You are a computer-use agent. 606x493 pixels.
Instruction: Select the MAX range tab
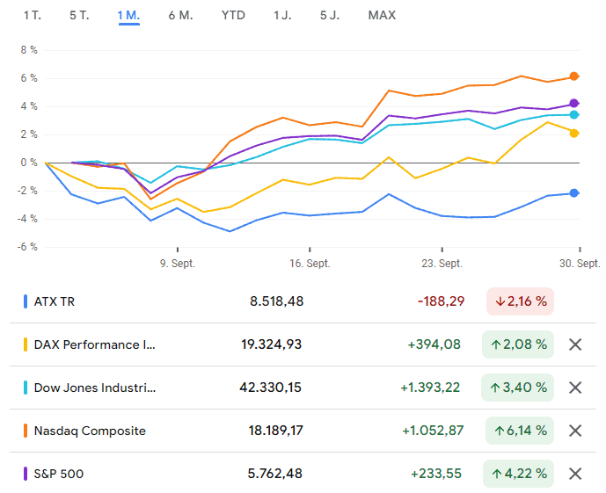[382, 16]
